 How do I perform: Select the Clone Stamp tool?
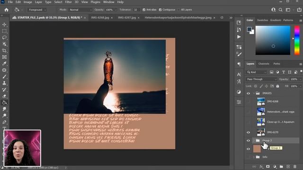[x=4, y=83]
